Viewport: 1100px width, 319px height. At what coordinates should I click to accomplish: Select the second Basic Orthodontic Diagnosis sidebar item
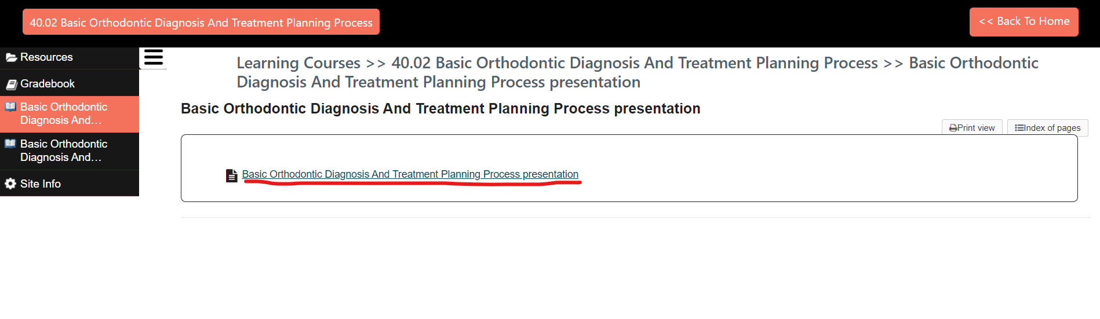(x=64, y=151)
